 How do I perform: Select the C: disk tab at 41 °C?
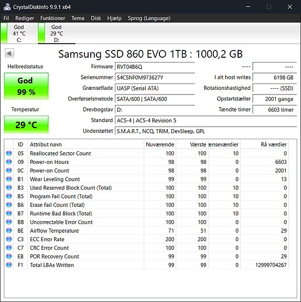click(x=19, y=33)
